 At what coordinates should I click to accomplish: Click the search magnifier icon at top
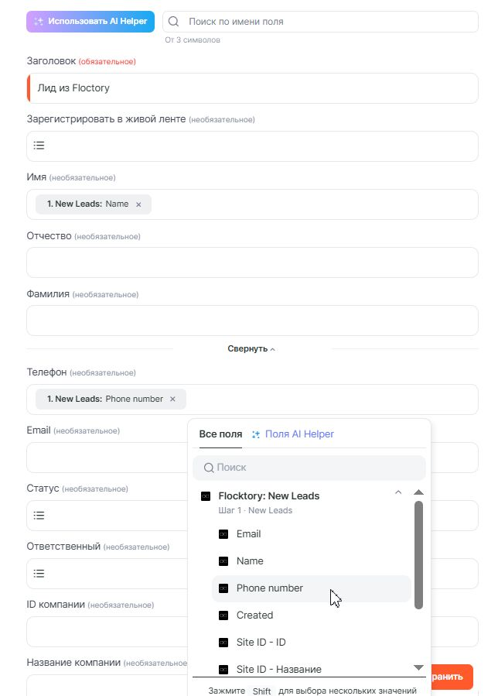click(174, 22)
